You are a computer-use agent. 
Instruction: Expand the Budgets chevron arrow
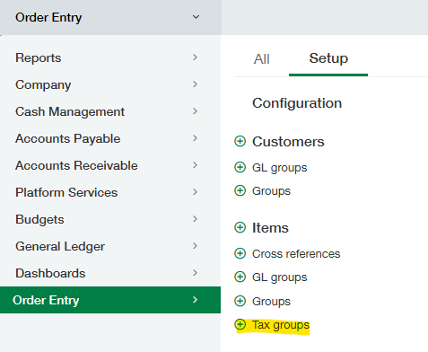point(195,219)
